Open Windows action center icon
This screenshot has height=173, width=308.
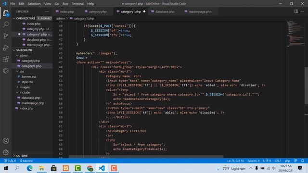(300, 168)
